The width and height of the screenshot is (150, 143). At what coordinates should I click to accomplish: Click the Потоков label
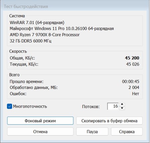[91, 107]
